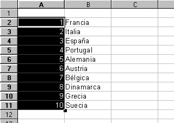
Task: Select column A header
Action: coord(41,4)
